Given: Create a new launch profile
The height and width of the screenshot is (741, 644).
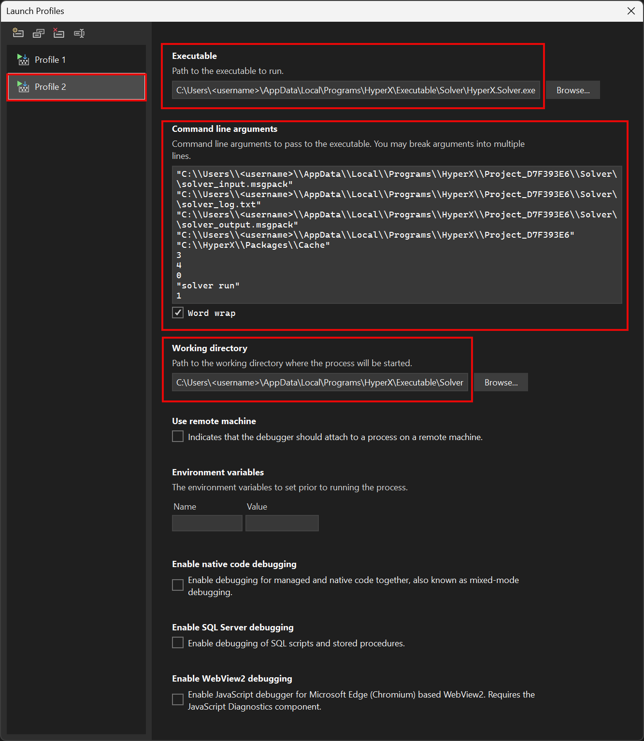Looking at the screenshot, I should 18,33.
